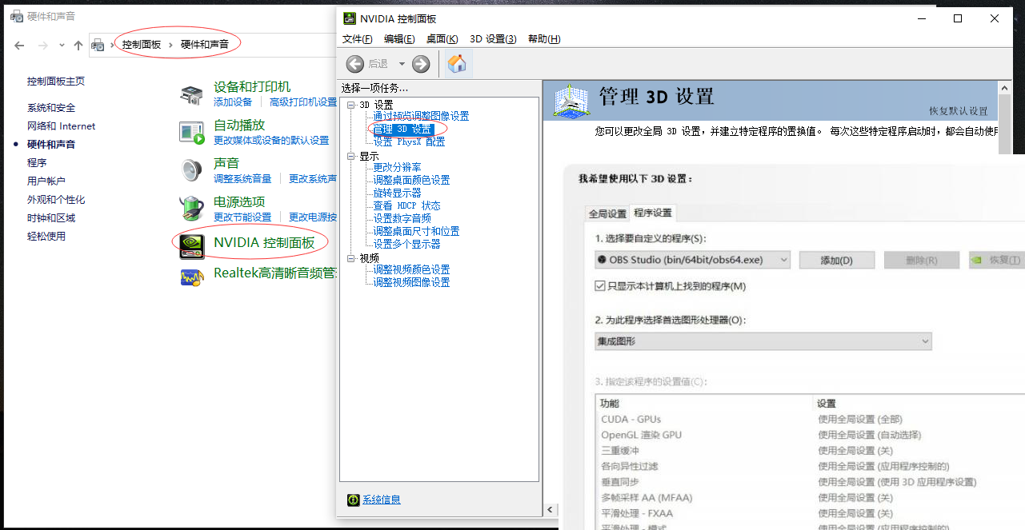
Task: Click the NVIDIA forward arrow button
Action: pos(421,64)
